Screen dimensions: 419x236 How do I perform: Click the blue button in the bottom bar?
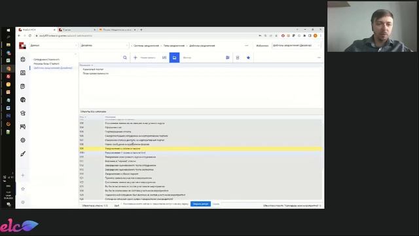200,204
